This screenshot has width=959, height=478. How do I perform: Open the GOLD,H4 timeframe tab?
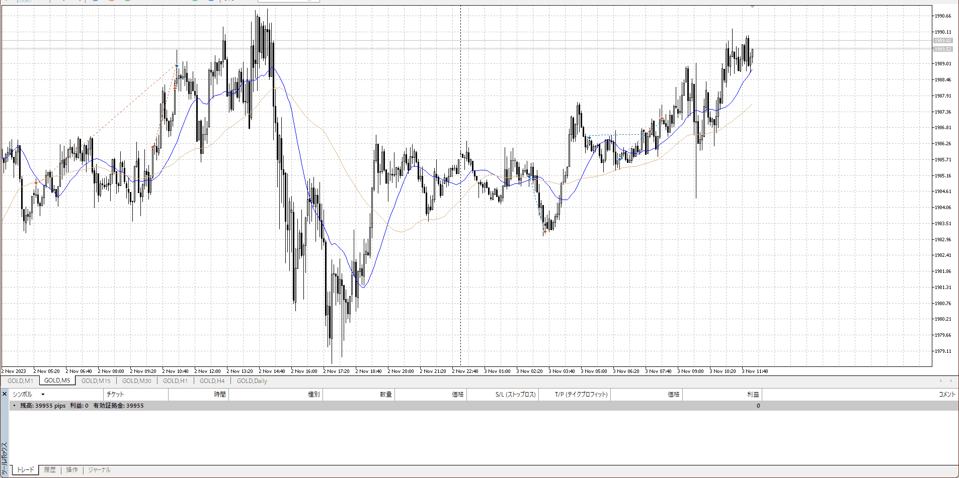[212, 381]
